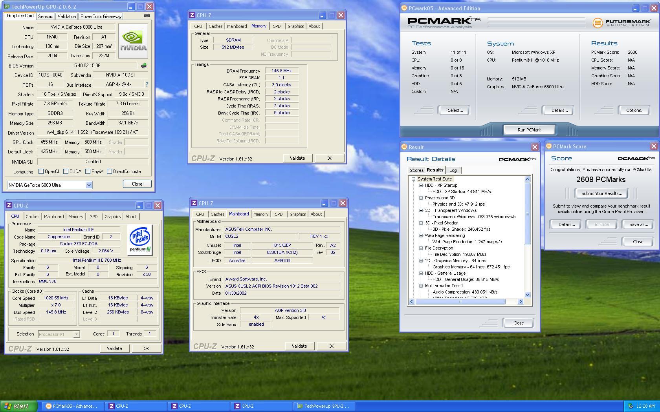Open Graphics tab in CPU-Z Mainboard window
This screenshot has width=660, height=412.
click(297, 214)
